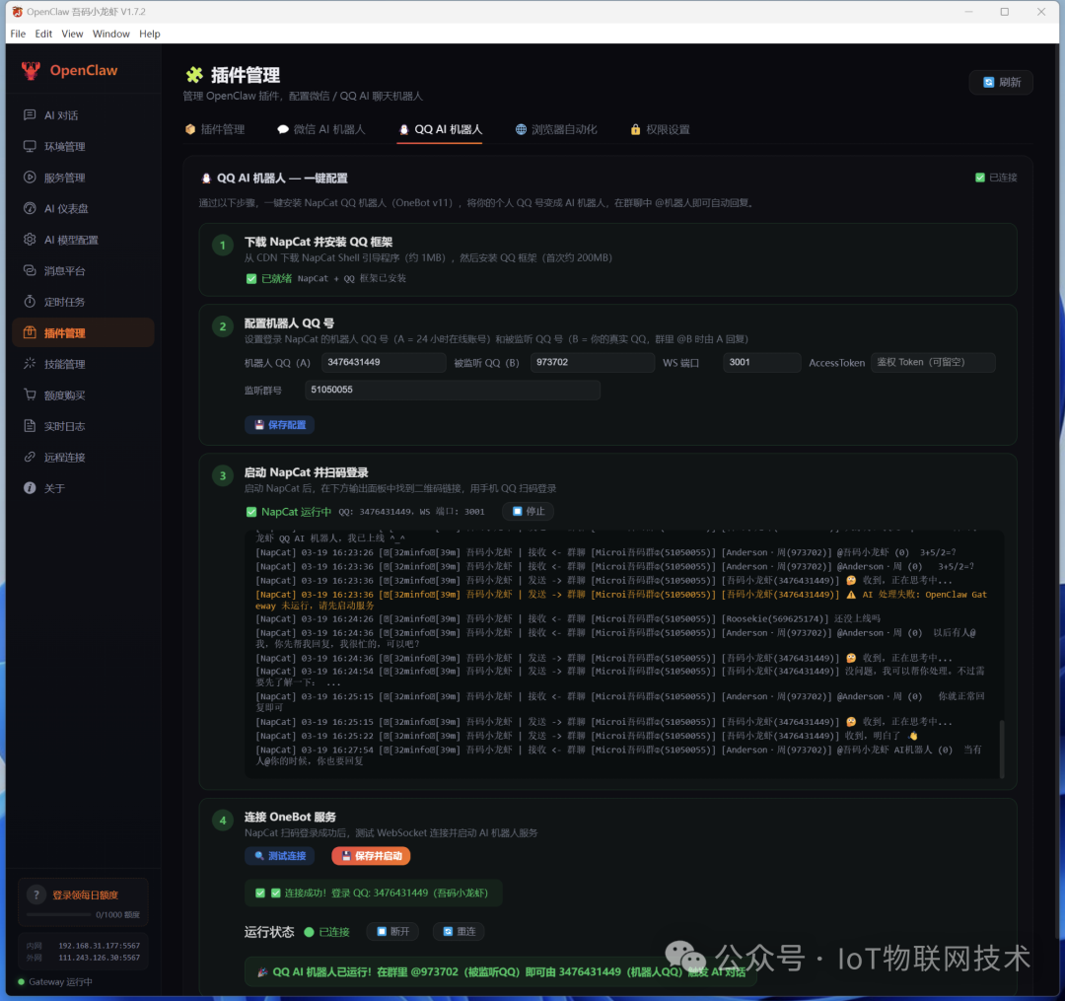Open 远程连接 link icon in sidebar

[x=30, y=457]
